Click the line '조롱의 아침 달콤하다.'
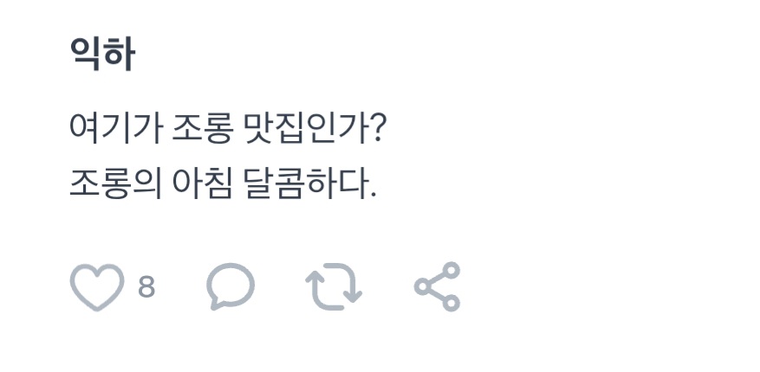The width and height of the screenshot is (760, 372). click(x=223, y=183)
